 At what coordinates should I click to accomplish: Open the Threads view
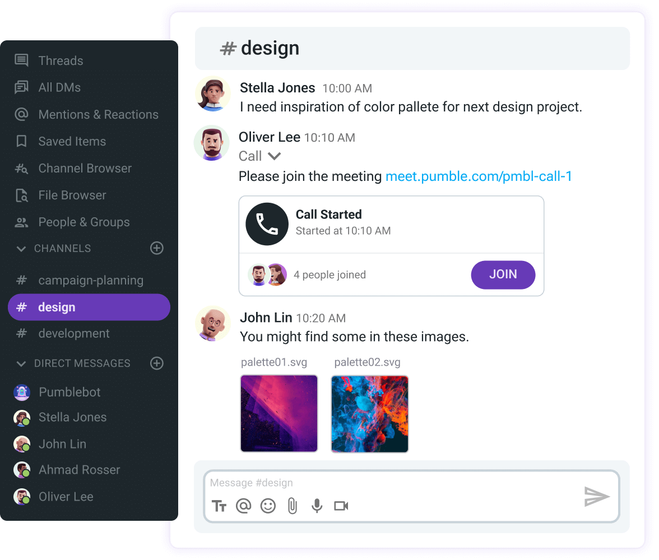tap(60, 60)
